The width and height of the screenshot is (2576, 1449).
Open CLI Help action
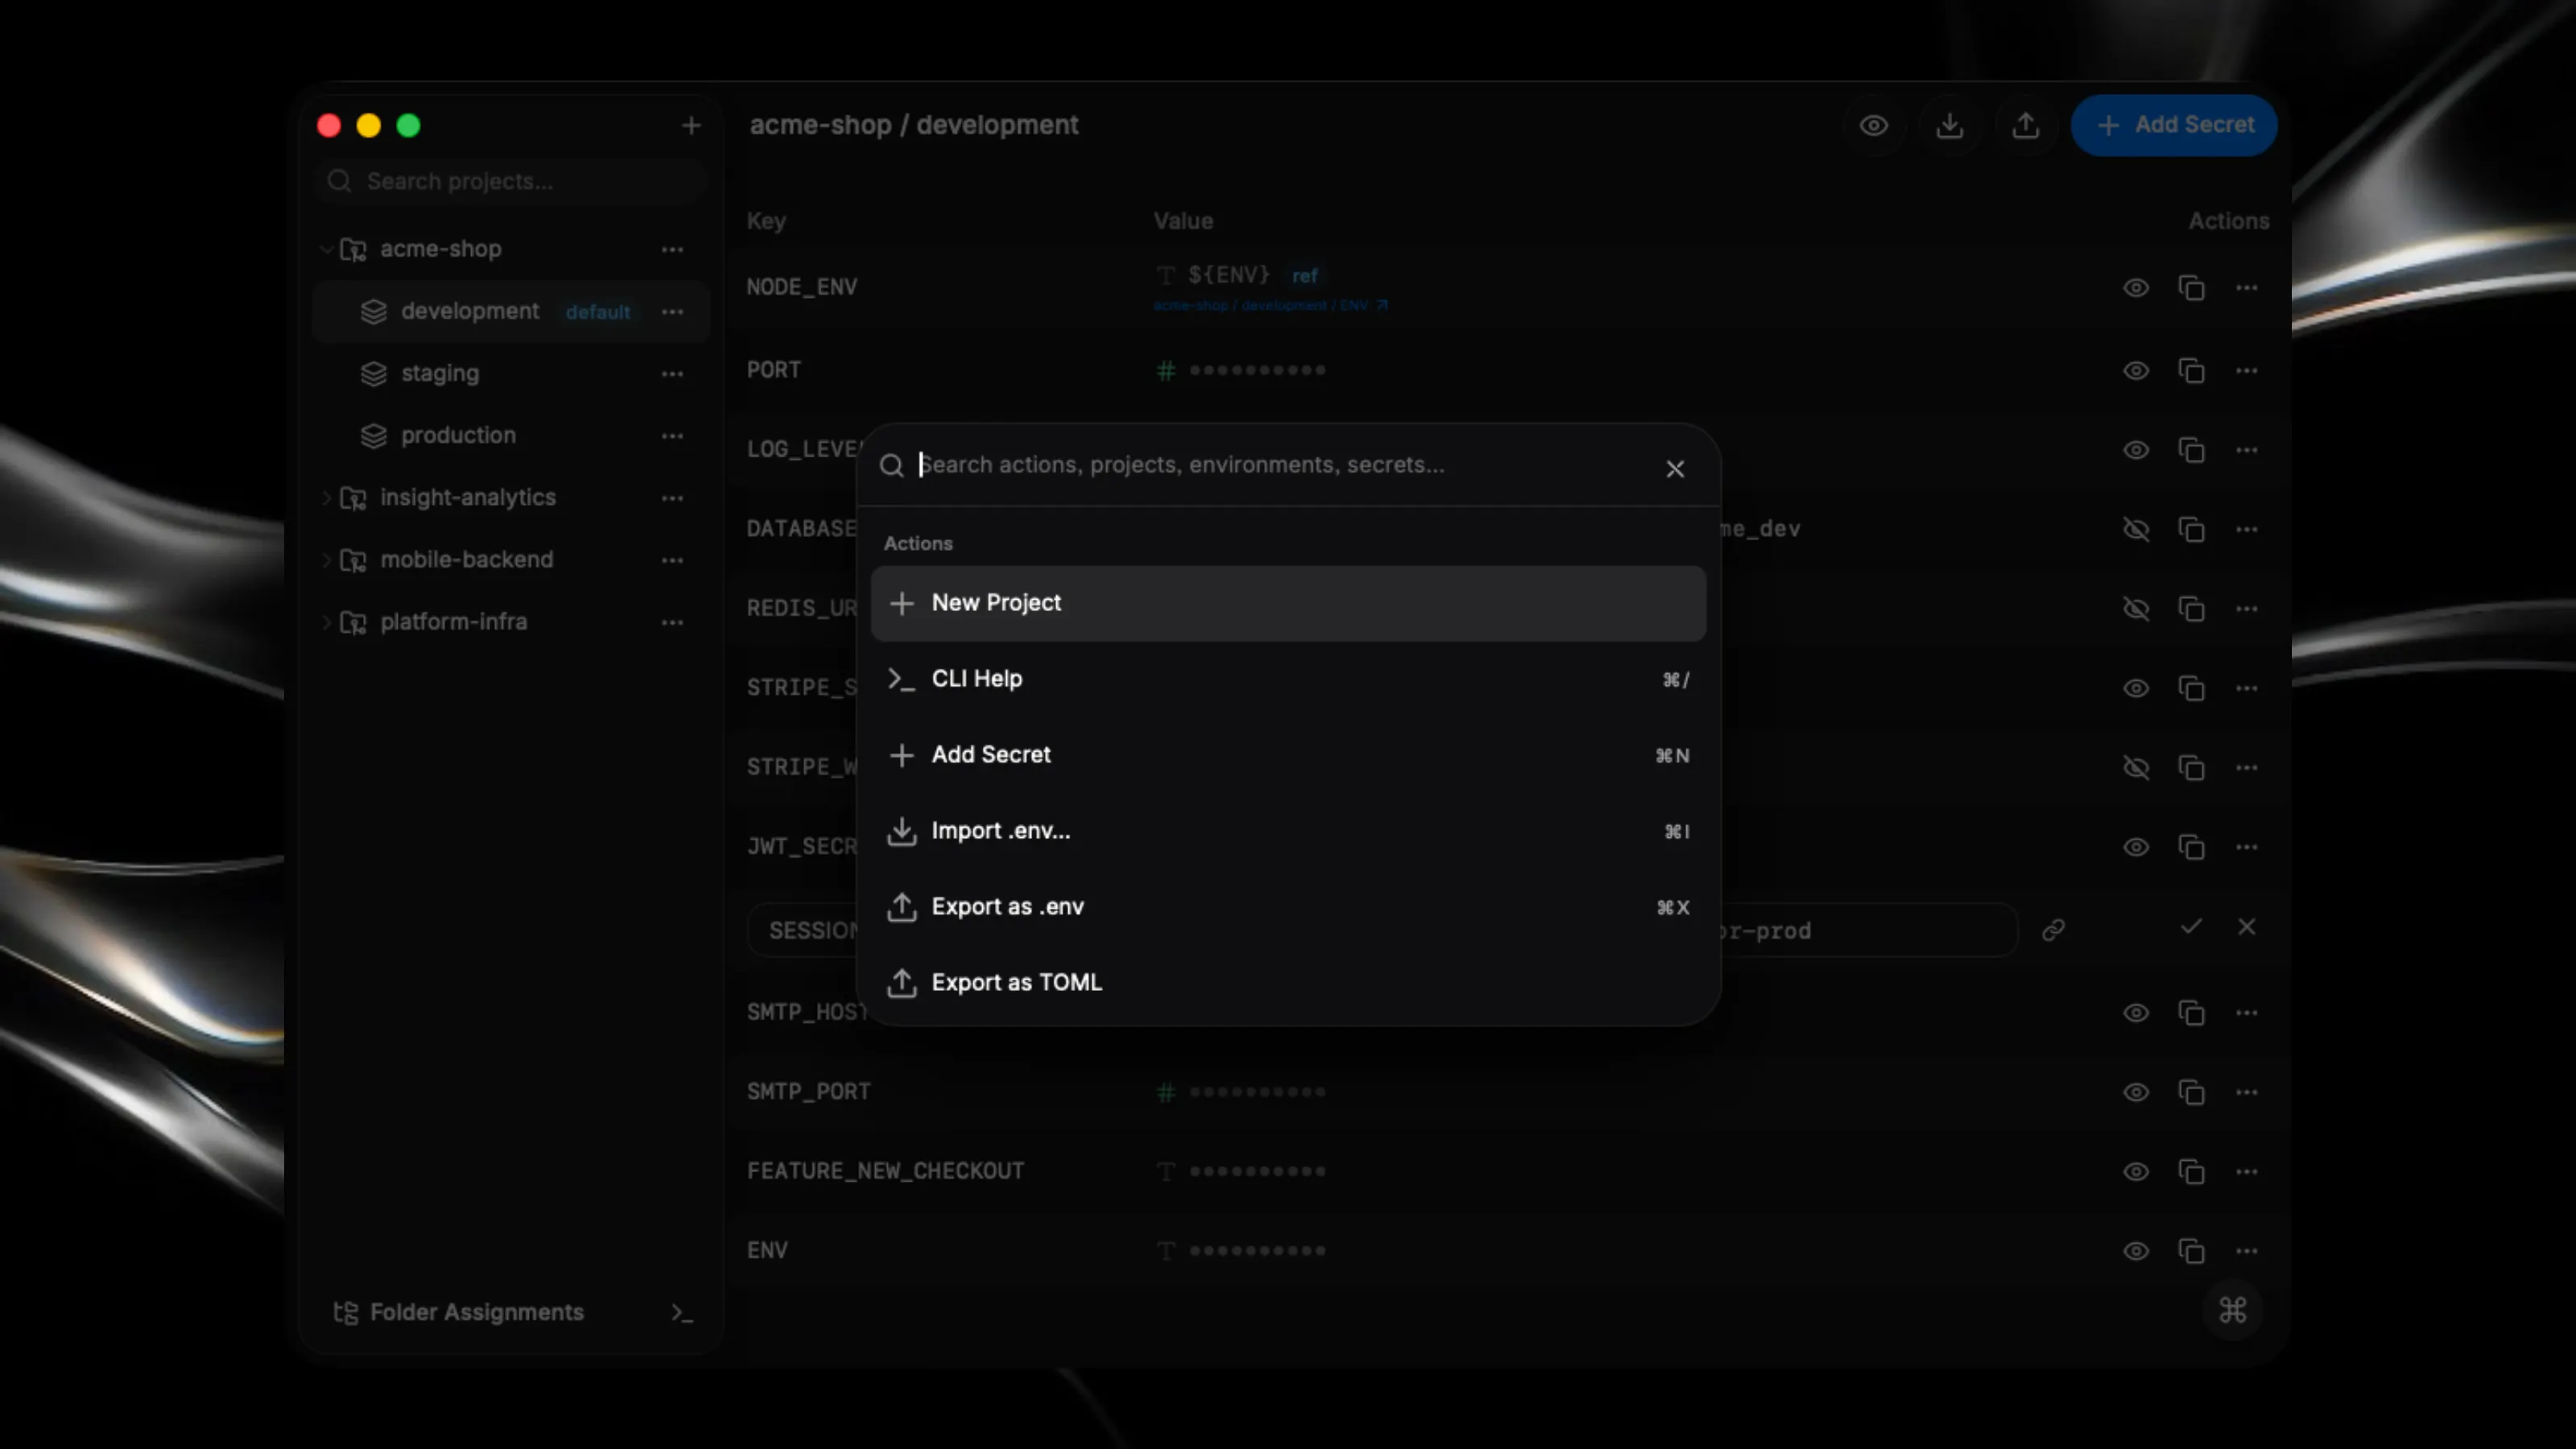coord(1287,679)
